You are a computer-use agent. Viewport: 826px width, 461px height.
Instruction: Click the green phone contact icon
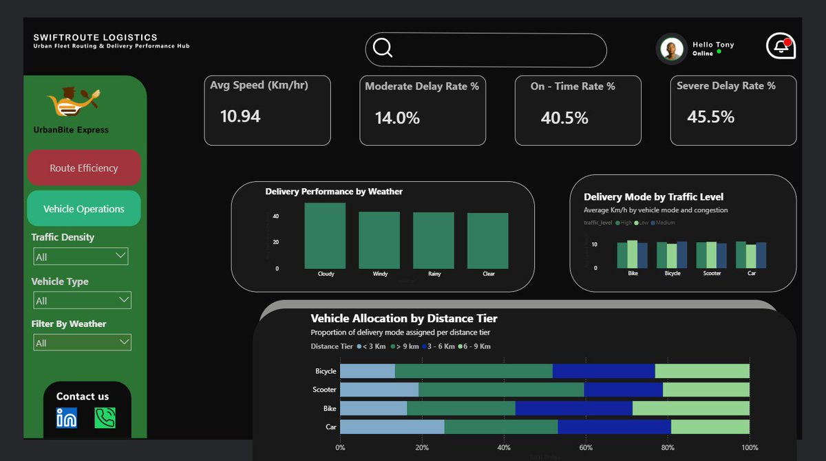(x=105, y=418)
